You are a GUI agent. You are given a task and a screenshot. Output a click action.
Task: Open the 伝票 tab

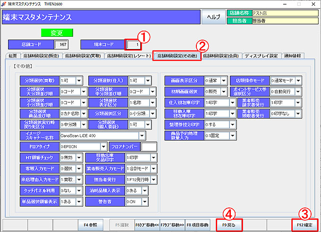[14, 56]
